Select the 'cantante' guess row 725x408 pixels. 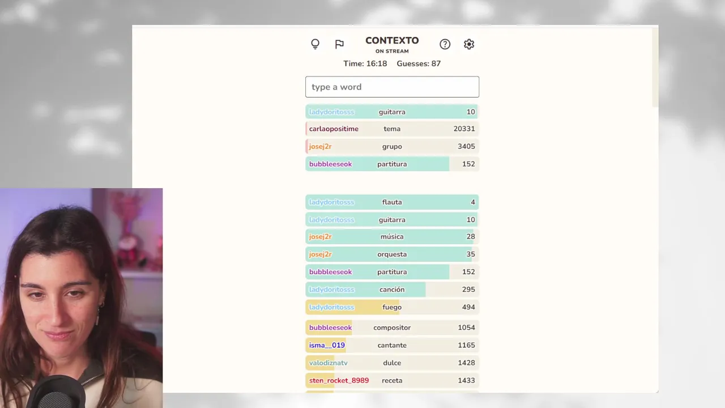click(x=392, y=345)
